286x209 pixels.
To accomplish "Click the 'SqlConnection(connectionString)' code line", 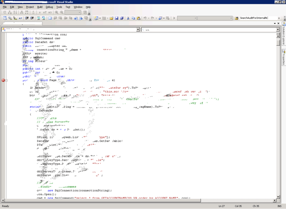I will tap(74, 190).
